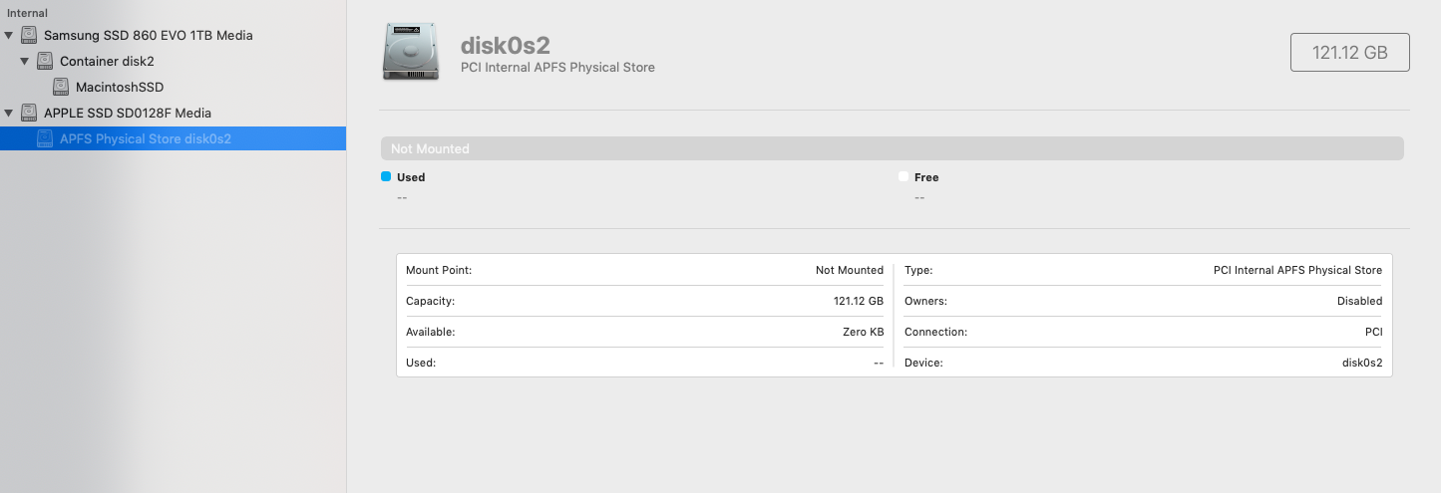1441x493 pixels.
Task: Select MacintoshSSD volume in sidebar
Action: tap(120, 87)
